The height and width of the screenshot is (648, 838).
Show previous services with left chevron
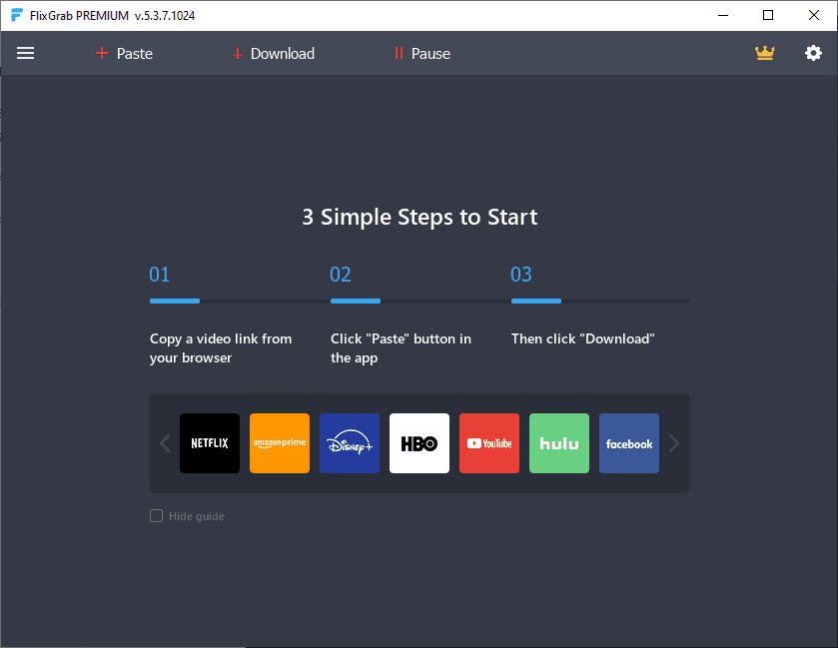(x=165, y=443)
